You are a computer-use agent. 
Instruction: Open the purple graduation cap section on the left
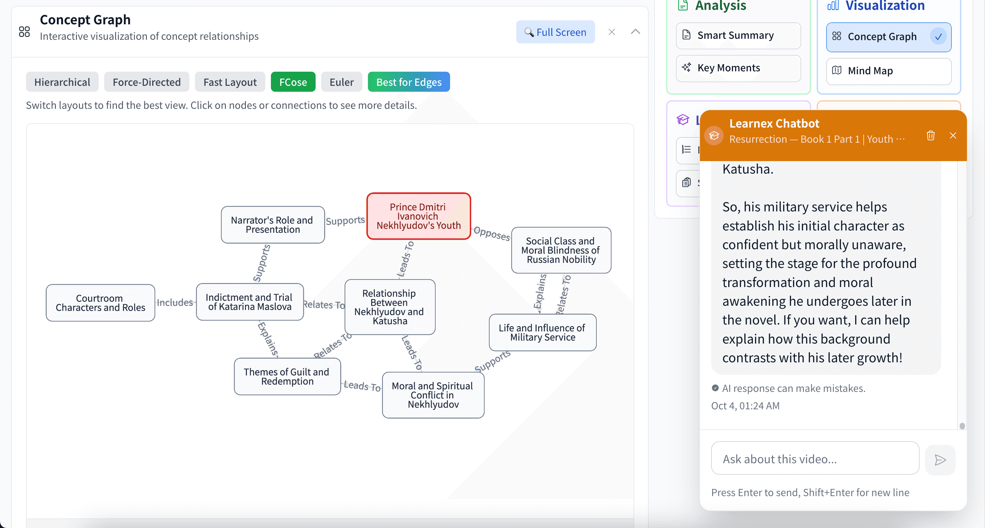click(683, 120)
